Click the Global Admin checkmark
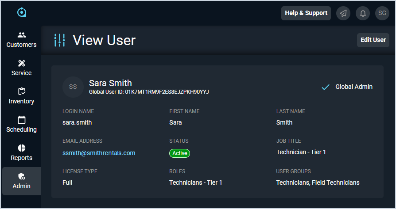 coord(326,87)
